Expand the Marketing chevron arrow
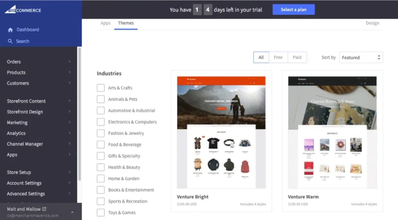 [69, 122]
